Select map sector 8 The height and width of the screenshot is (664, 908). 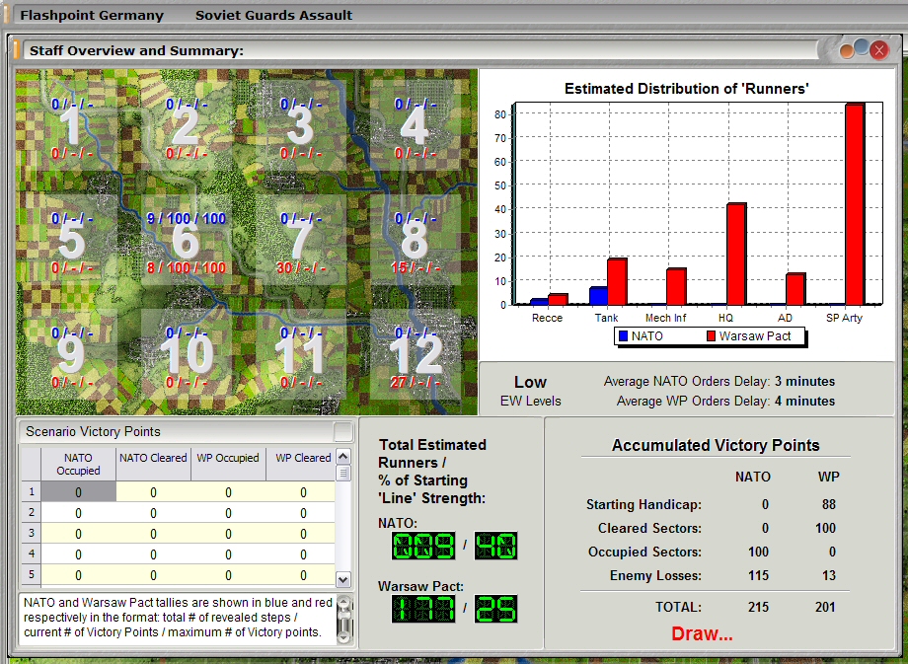point(415,241)
